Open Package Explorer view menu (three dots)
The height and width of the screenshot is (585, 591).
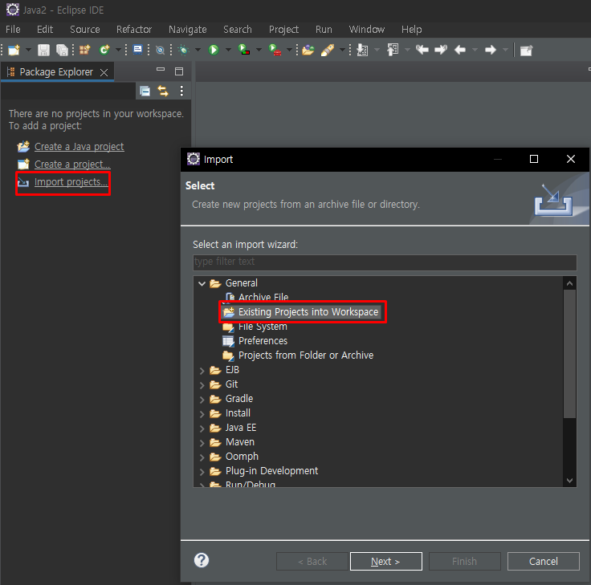[181, 91]
